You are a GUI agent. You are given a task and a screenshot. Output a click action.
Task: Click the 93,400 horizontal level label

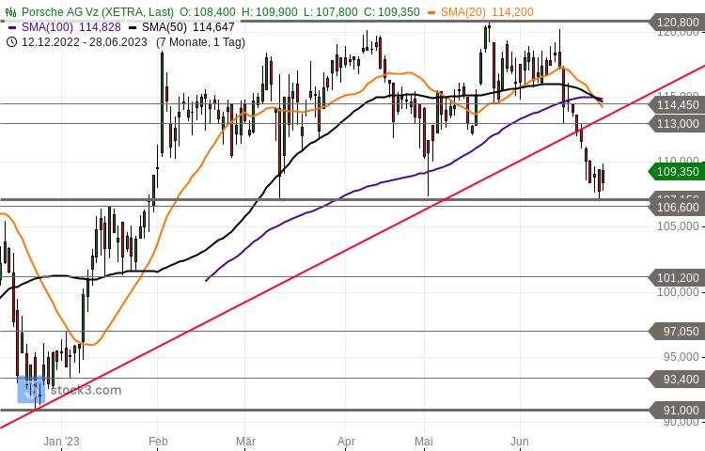click(676, 380)
